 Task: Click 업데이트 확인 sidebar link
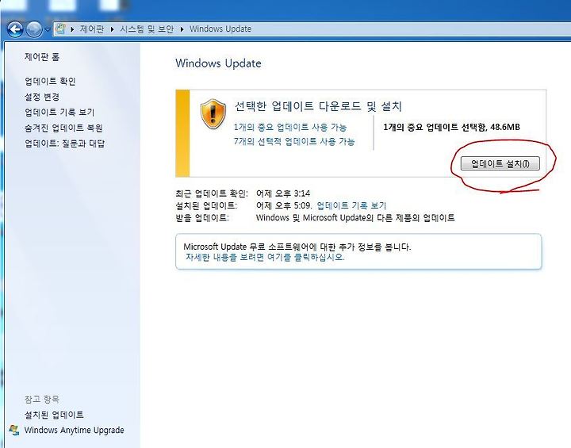pos(50,81)
